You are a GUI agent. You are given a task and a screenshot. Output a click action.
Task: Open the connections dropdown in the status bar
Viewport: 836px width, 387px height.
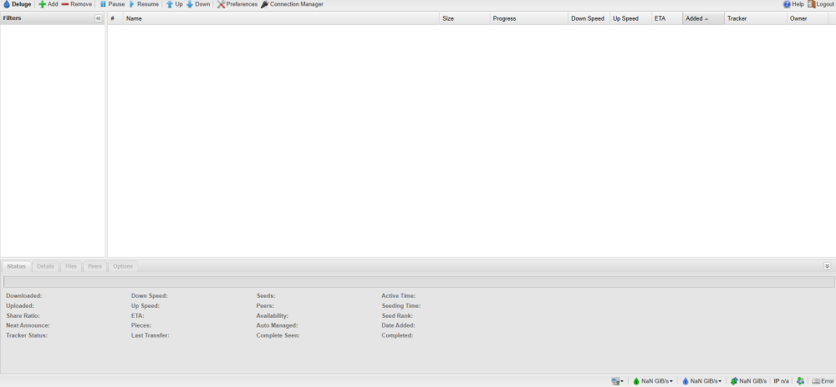(618, 381)
